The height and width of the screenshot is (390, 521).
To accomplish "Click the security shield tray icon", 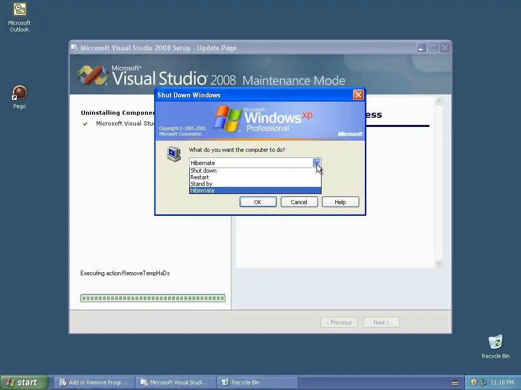I will coord(474,382).
